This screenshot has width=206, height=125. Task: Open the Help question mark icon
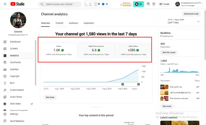tap(154, 4)
